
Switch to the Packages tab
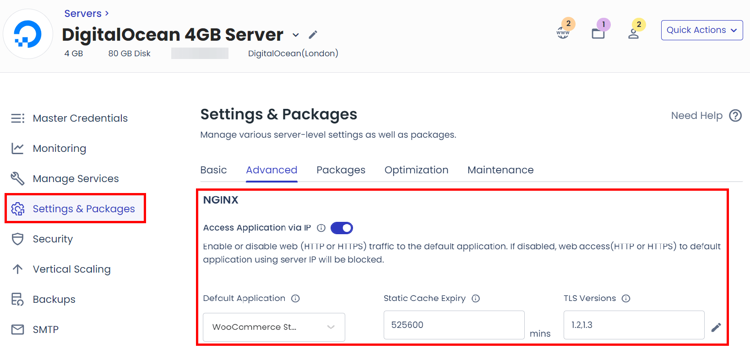(x=341, y=170)
